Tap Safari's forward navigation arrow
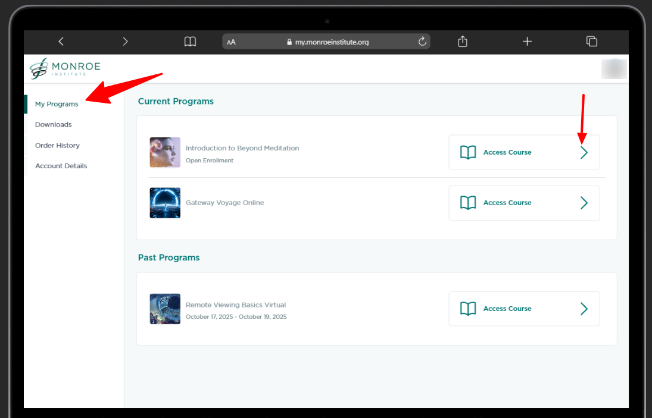652x418 pixels. (x=125, y=42)
